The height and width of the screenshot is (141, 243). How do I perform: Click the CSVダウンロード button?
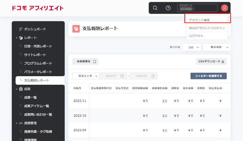pyautogui.click(x=211, y=62)
